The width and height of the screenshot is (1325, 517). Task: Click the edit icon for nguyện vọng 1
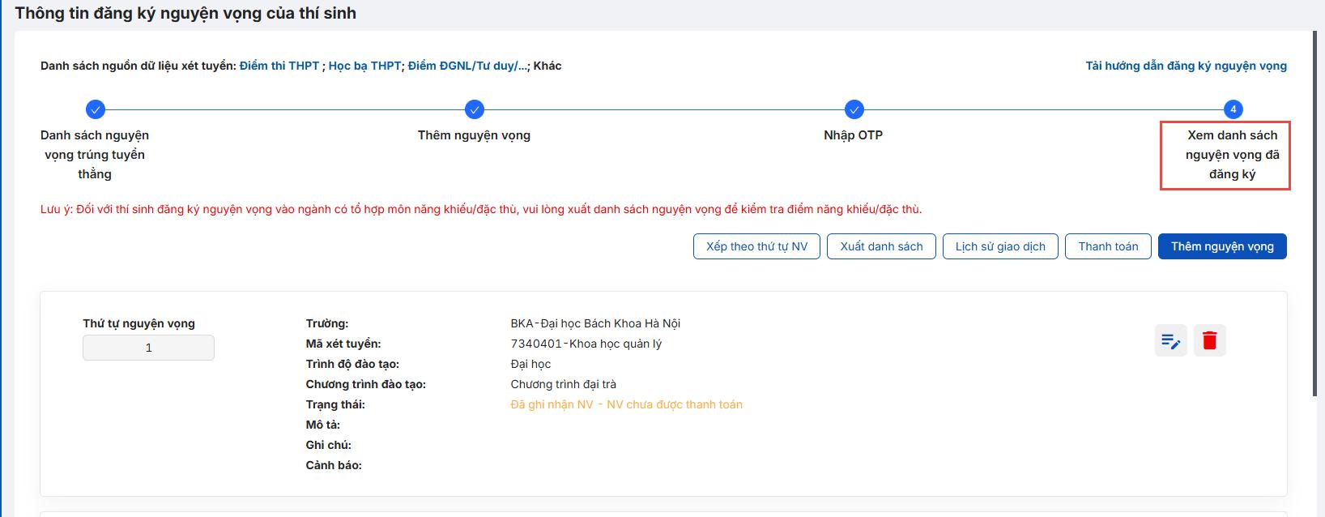[x=1170, y=340]
